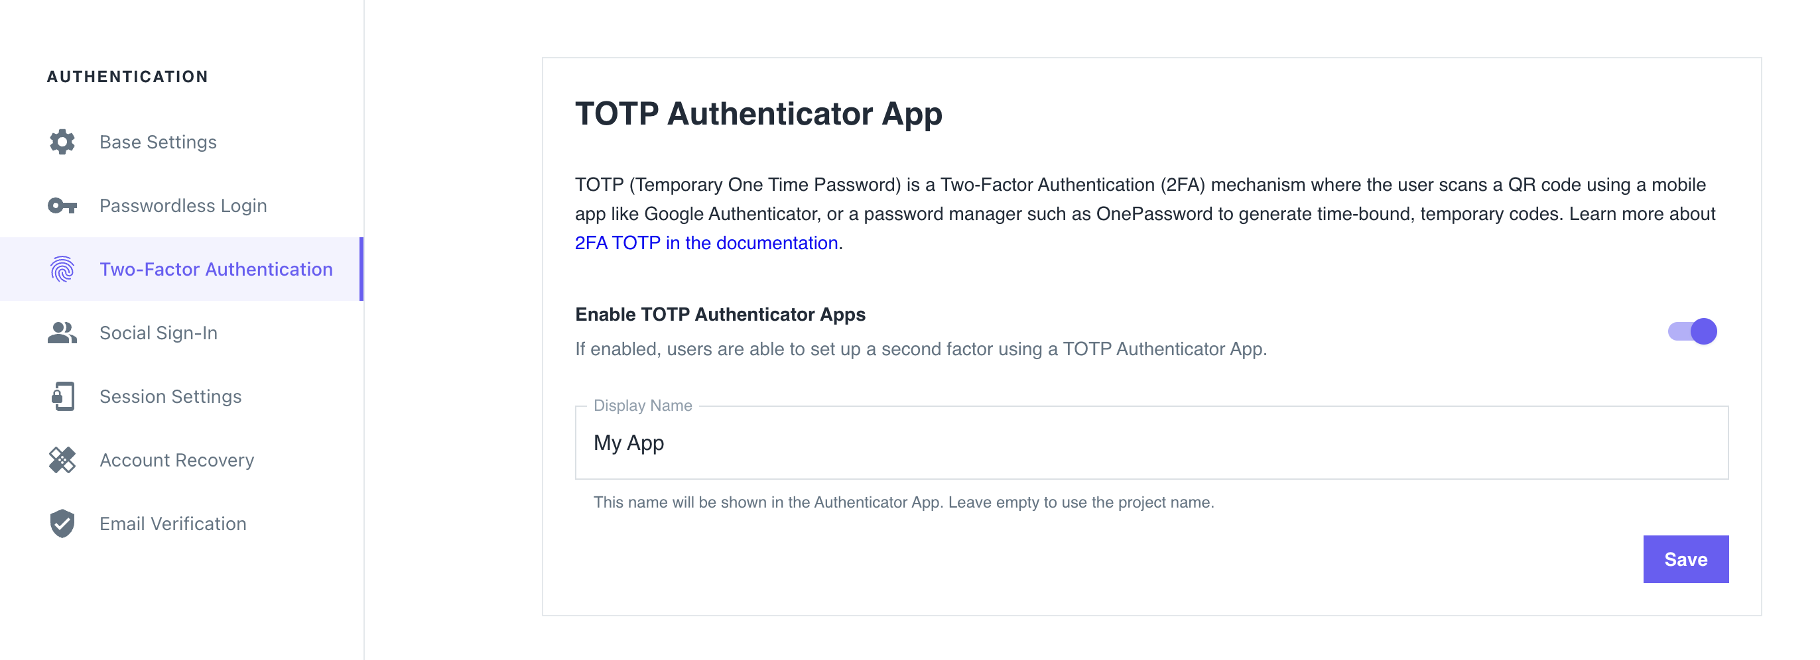
Task: Click the TOTP Authenticator App heading
Action: (758, 114)
